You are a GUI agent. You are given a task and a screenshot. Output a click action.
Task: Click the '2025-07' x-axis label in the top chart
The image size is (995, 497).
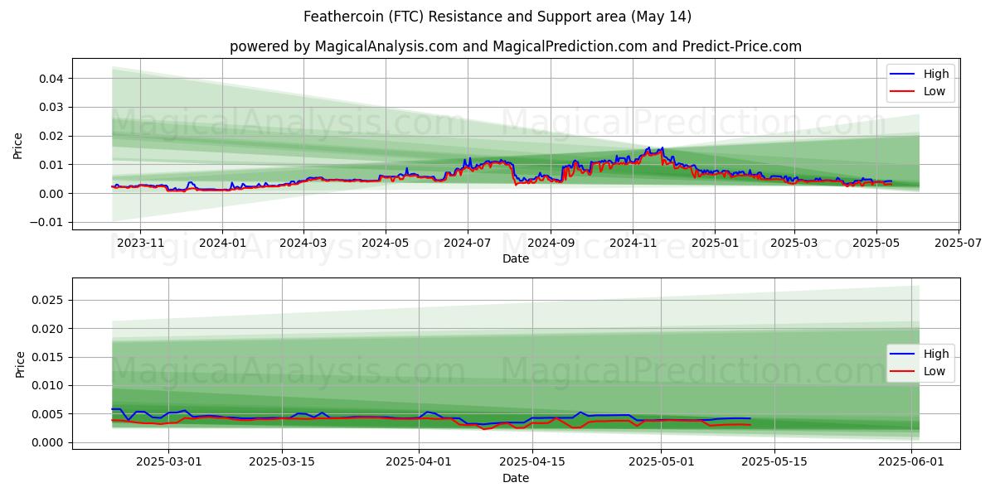(x=959, y=243)
